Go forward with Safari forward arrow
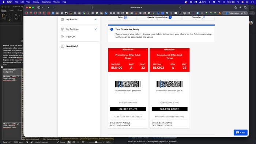The height and width of the screenshot is (144, 256). [x=53, y=8]
